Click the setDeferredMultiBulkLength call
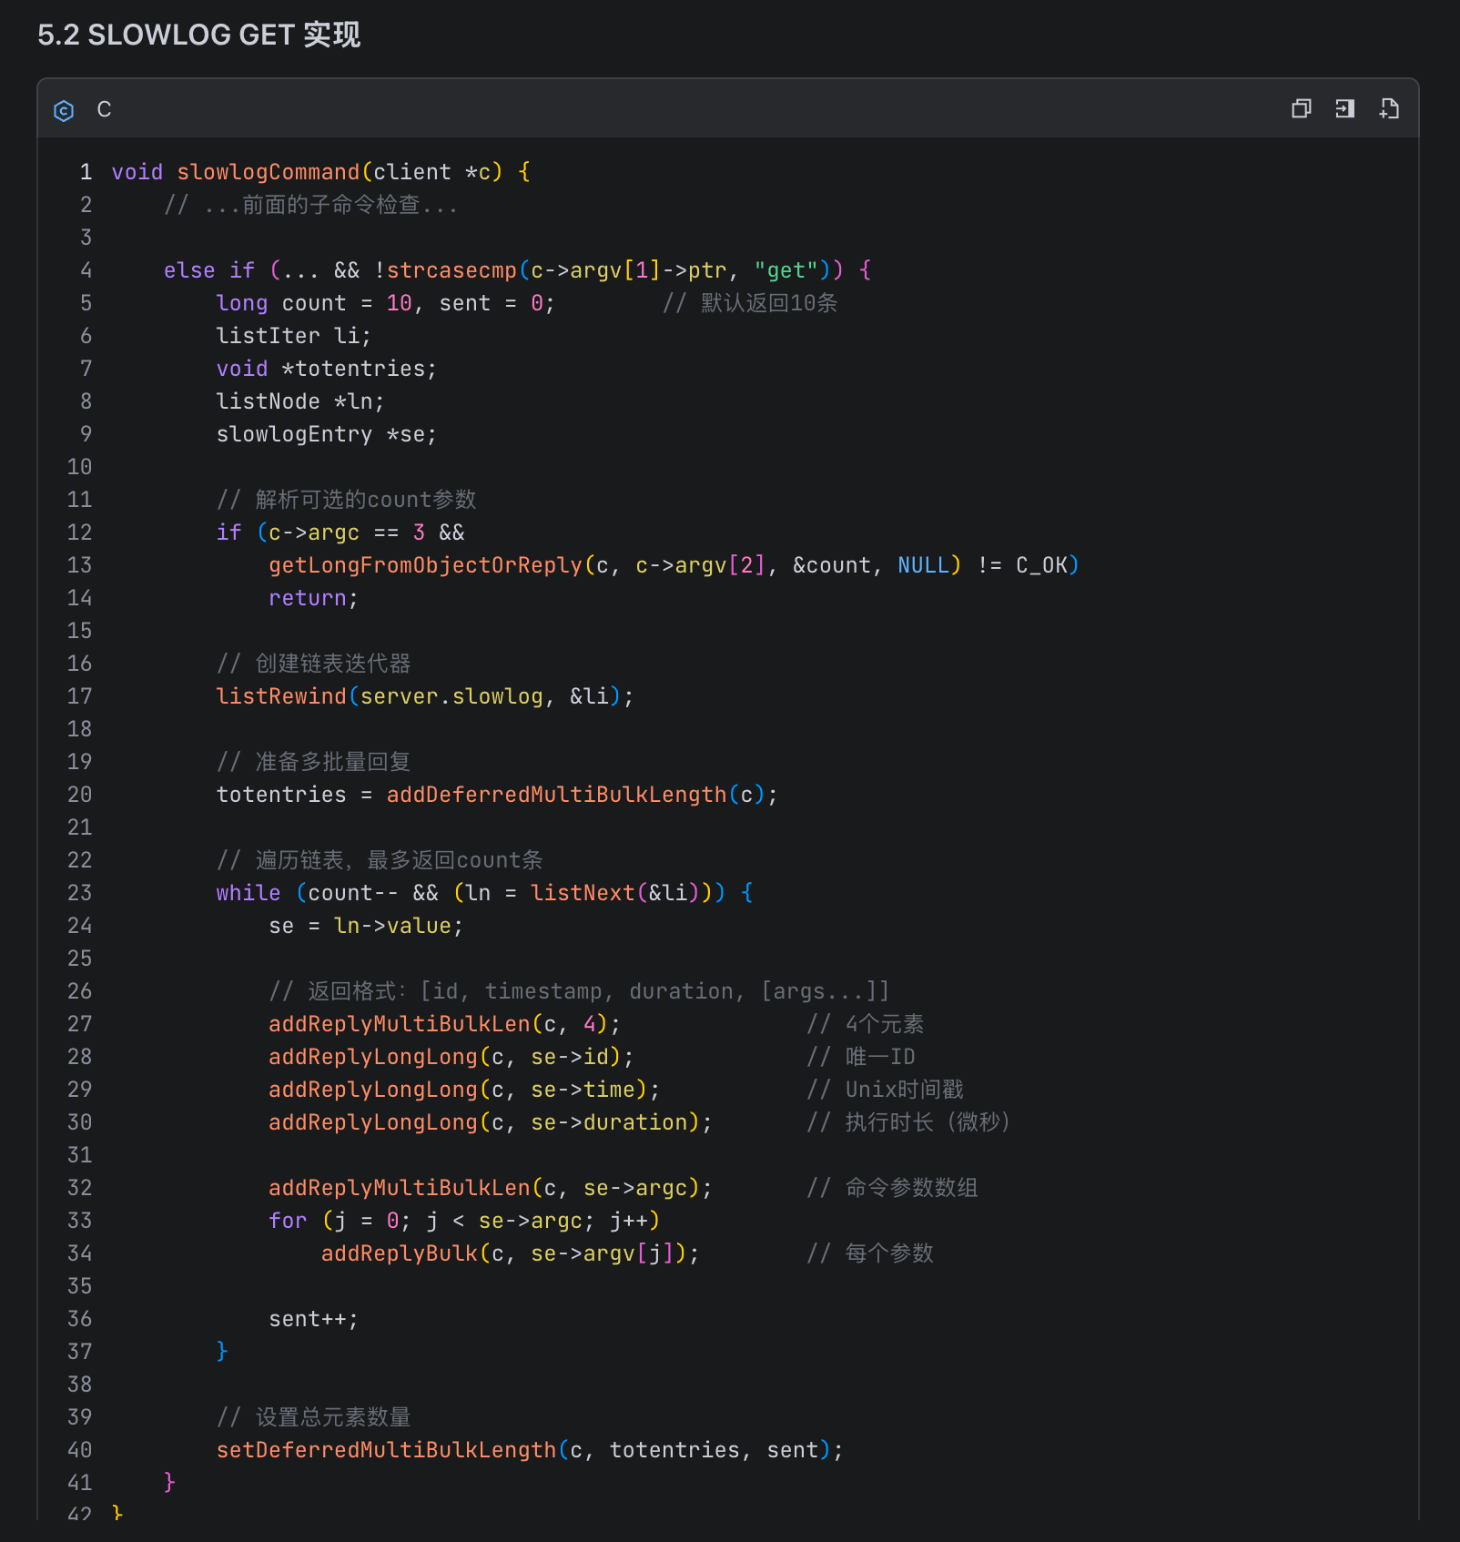1460x1542 pixels. [x=385, y=1450]
